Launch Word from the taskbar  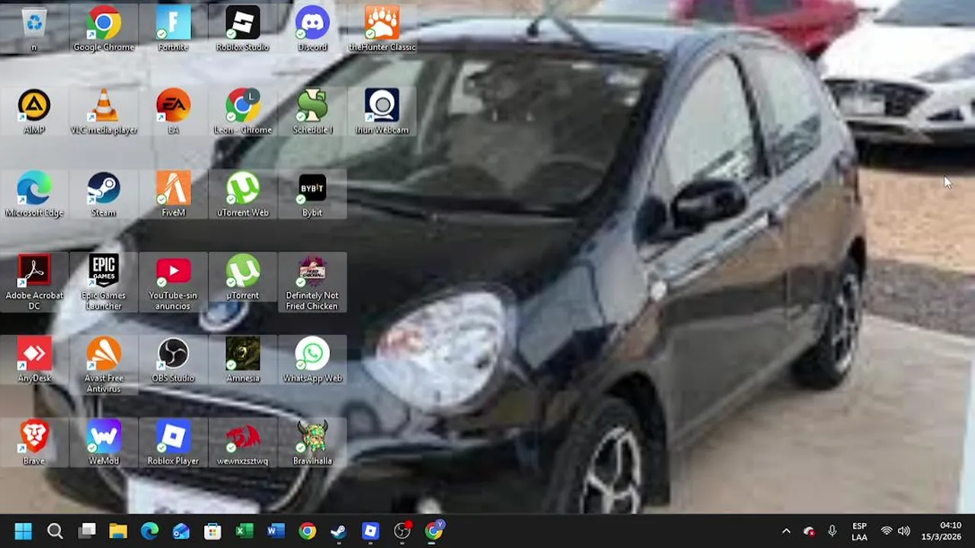(276, 530)
